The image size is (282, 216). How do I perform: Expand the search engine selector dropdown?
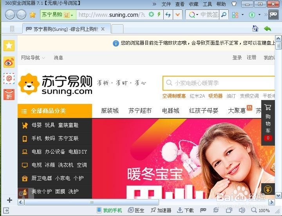click(197, 15)
